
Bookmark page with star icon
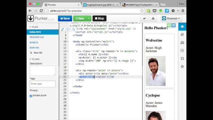coord(142,11)
